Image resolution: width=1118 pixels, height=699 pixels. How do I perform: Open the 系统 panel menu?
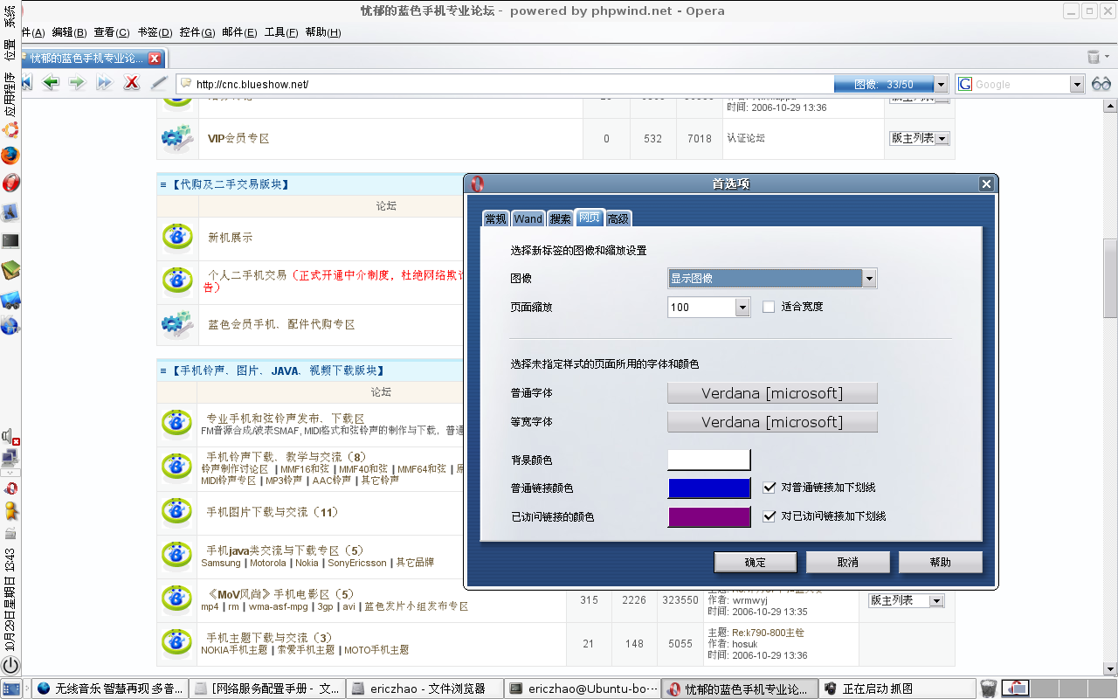(10, 15)
